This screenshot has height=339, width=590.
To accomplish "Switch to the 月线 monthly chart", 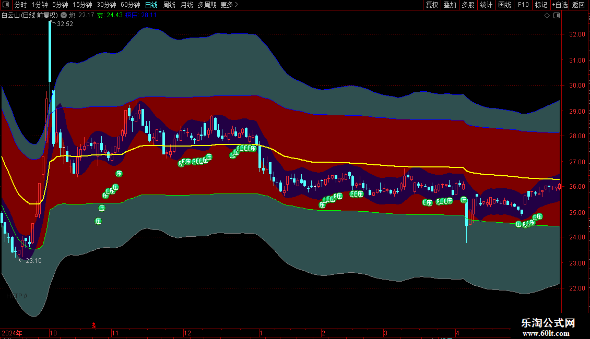I will tap(186, 5).
